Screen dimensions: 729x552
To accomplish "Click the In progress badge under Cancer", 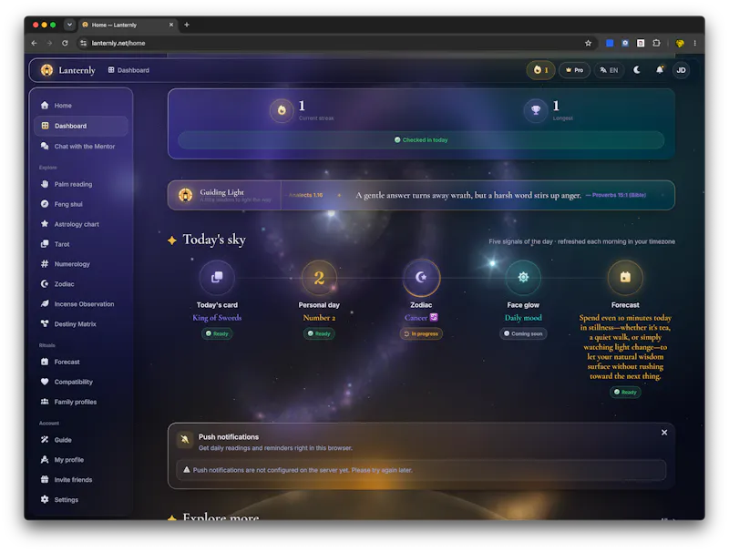I will [421, 333].
